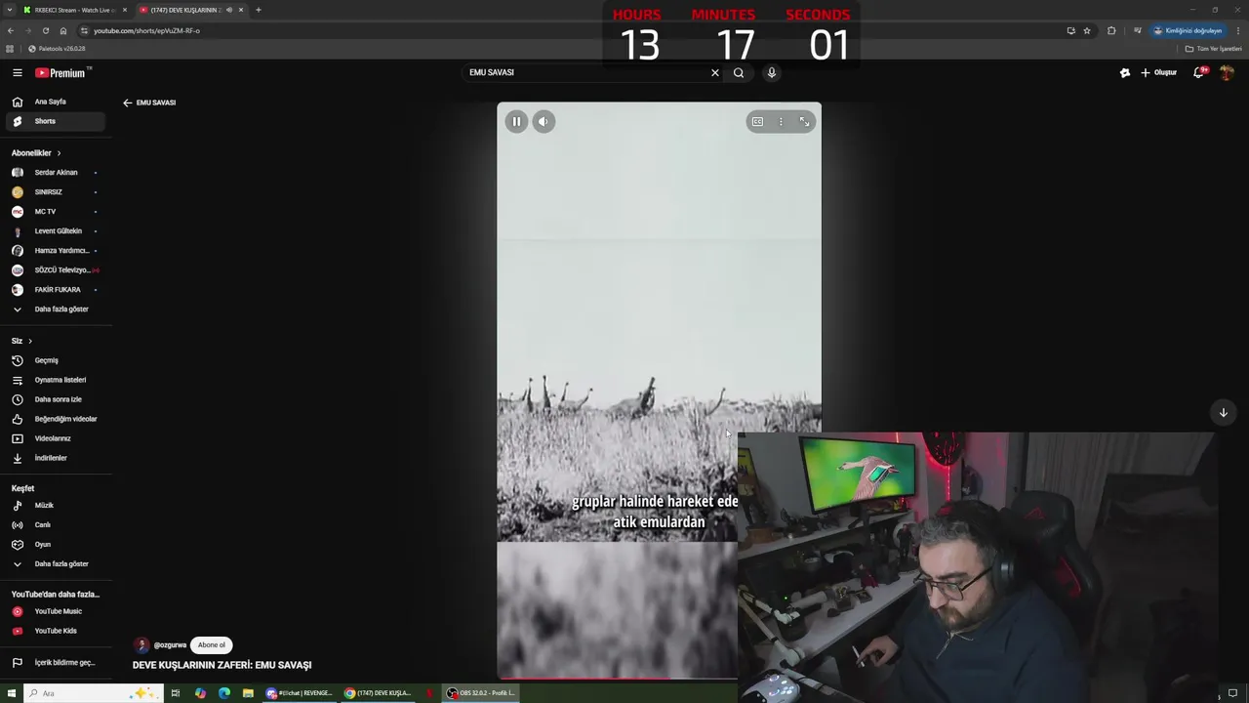Mute the DEVE KUŞLARININ tab audio icon
Viewport: 1249px width, 703px height.
tap(229, 10)
